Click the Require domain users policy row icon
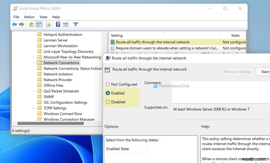The height and width of the screenshot is (163, 270). click(113, 48)
